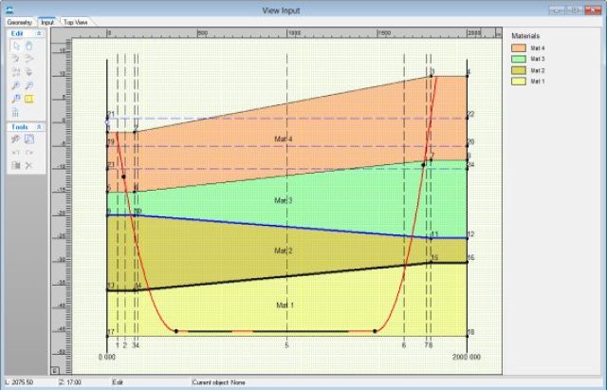The width and height of the screenshot is (607, 390).
Task: Click the right black node on bore path bottom
Action: tap(375, 331)
